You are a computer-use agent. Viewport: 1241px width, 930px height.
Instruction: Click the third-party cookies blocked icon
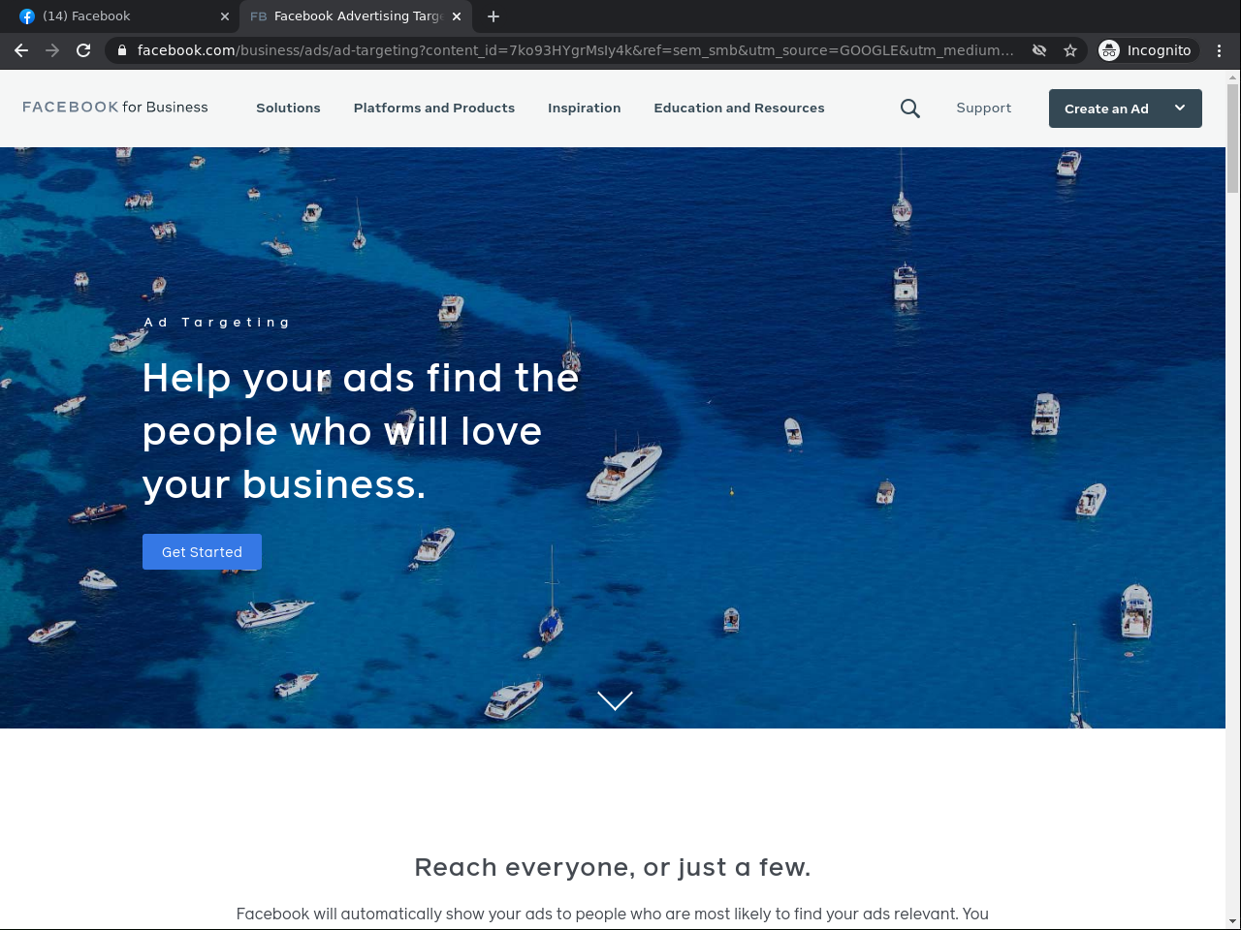pos(1039,50)
